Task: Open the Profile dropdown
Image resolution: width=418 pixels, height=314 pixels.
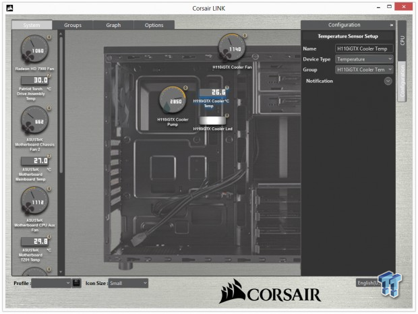Action: coord(51,283)
